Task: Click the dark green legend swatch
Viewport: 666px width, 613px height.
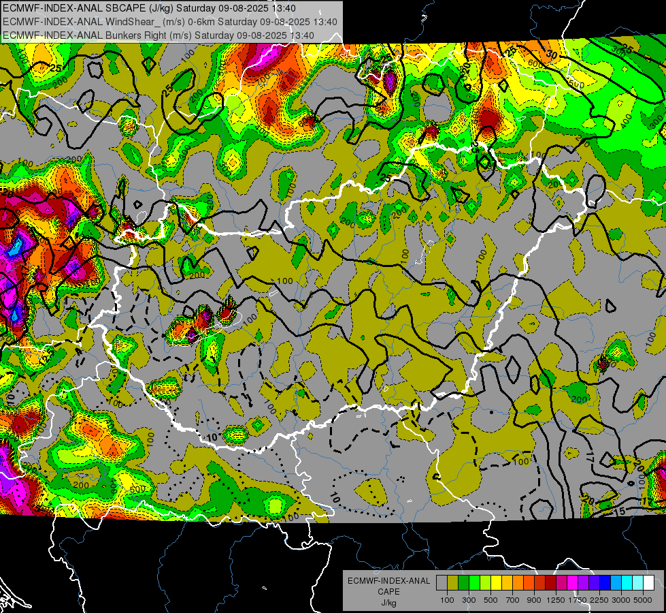Action: coord(464,582)
